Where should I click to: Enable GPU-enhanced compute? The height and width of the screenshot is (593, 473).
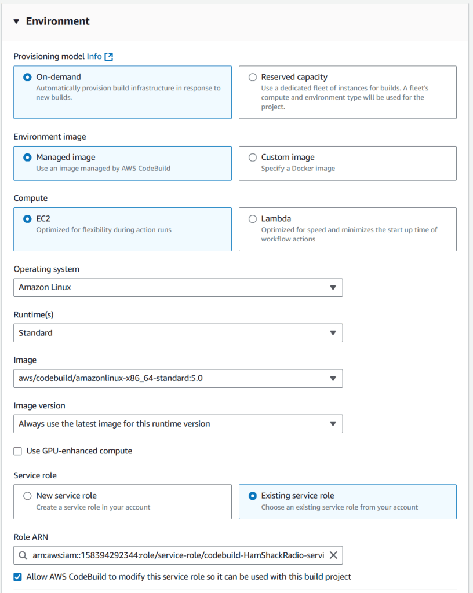click(17, 451)
